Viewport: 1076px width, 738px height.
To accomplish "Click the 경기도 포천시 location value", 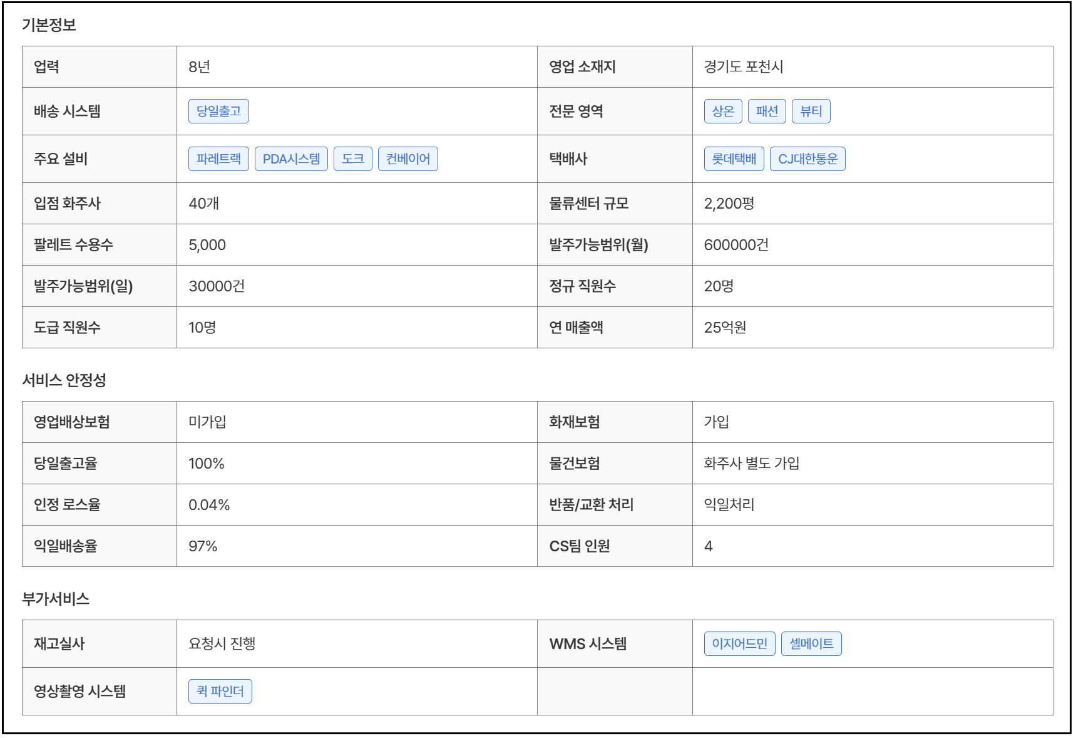I will click(x=744, y=67).
